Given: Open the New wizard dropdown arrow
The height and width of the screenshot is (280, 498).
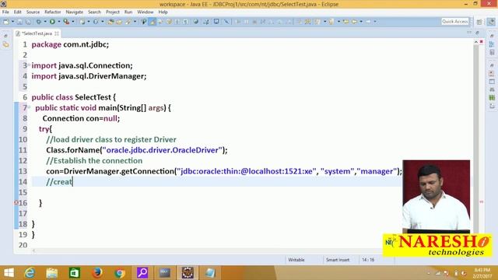Looking at the screenshot, I should tap(13, 22).
